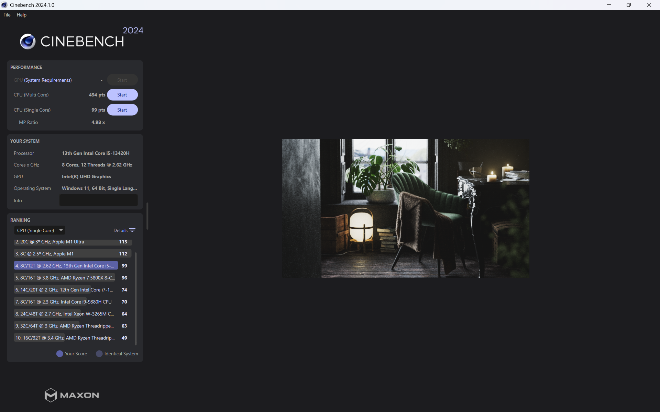The width and height of the screenshot is (660, 412).
Task: Click the Cinebench sphere logo icon
Action: click(x=28, y=42)
